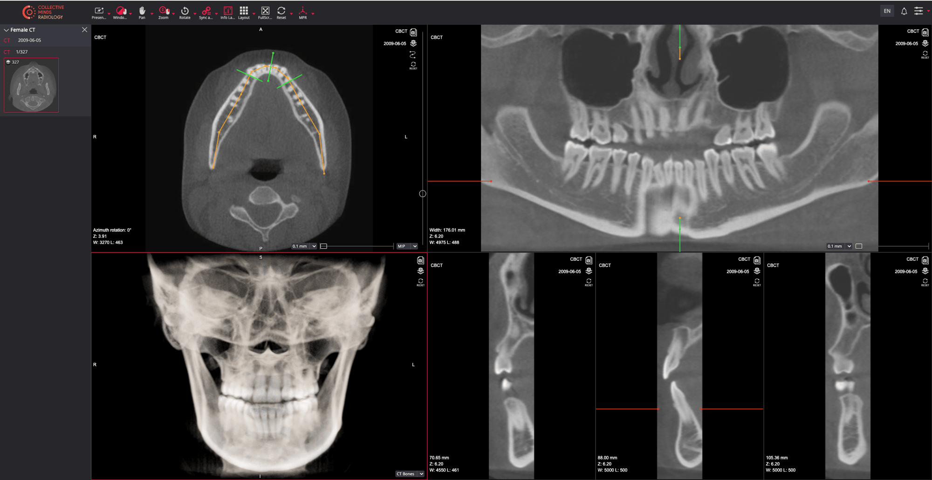Expand the Rotate tool dropdown arrow
Viewport: 932px width, 480px height.
[195, 14]
